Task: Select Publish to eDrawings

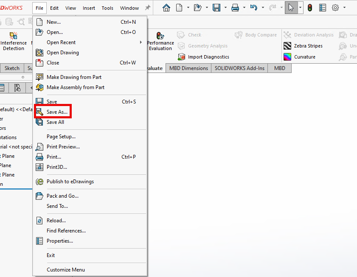Action: 90,182
